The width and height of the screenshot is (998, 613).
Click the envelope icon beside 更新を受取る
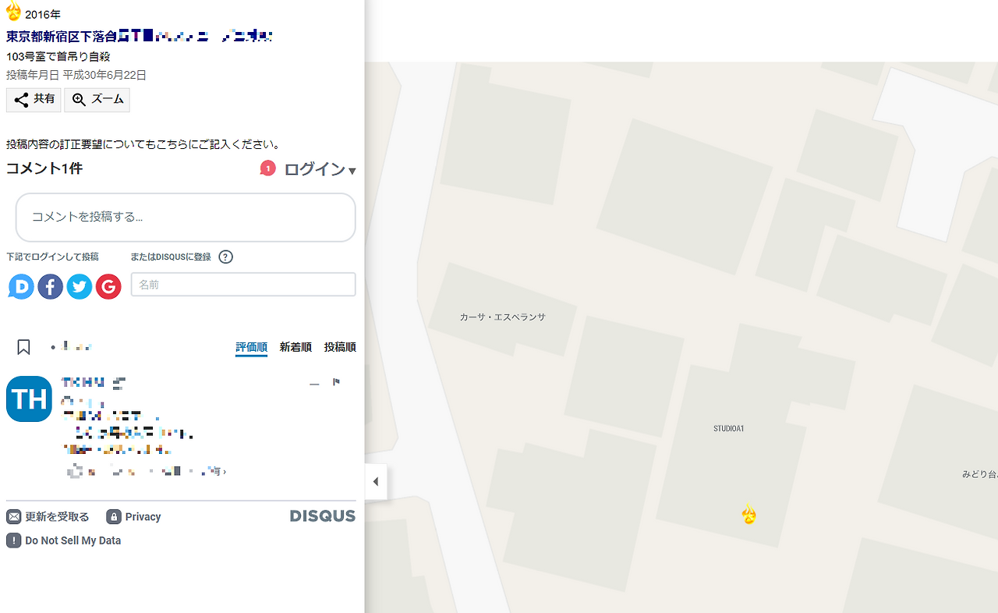click(x=12, y=516)
